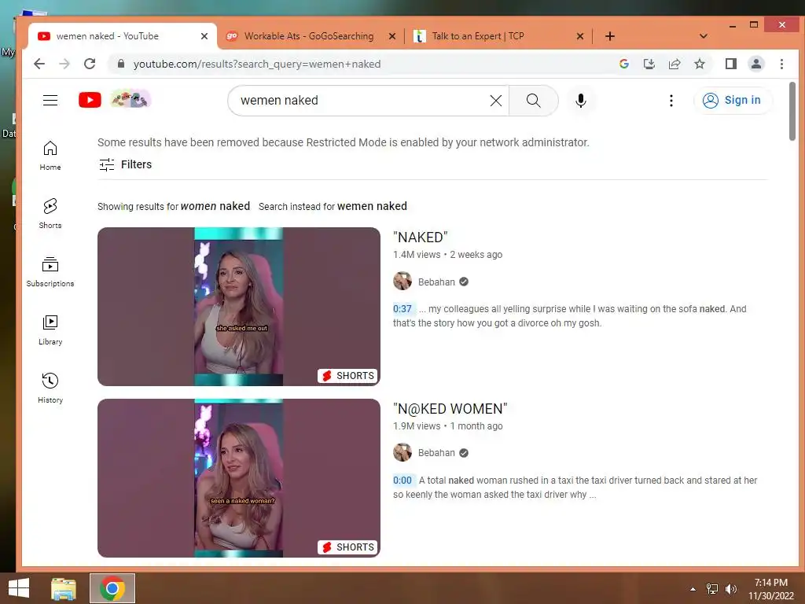This screenshot has width=805, height=604.
Task: Click the YouTube doodle beside the logo
Action: (131, 98)
